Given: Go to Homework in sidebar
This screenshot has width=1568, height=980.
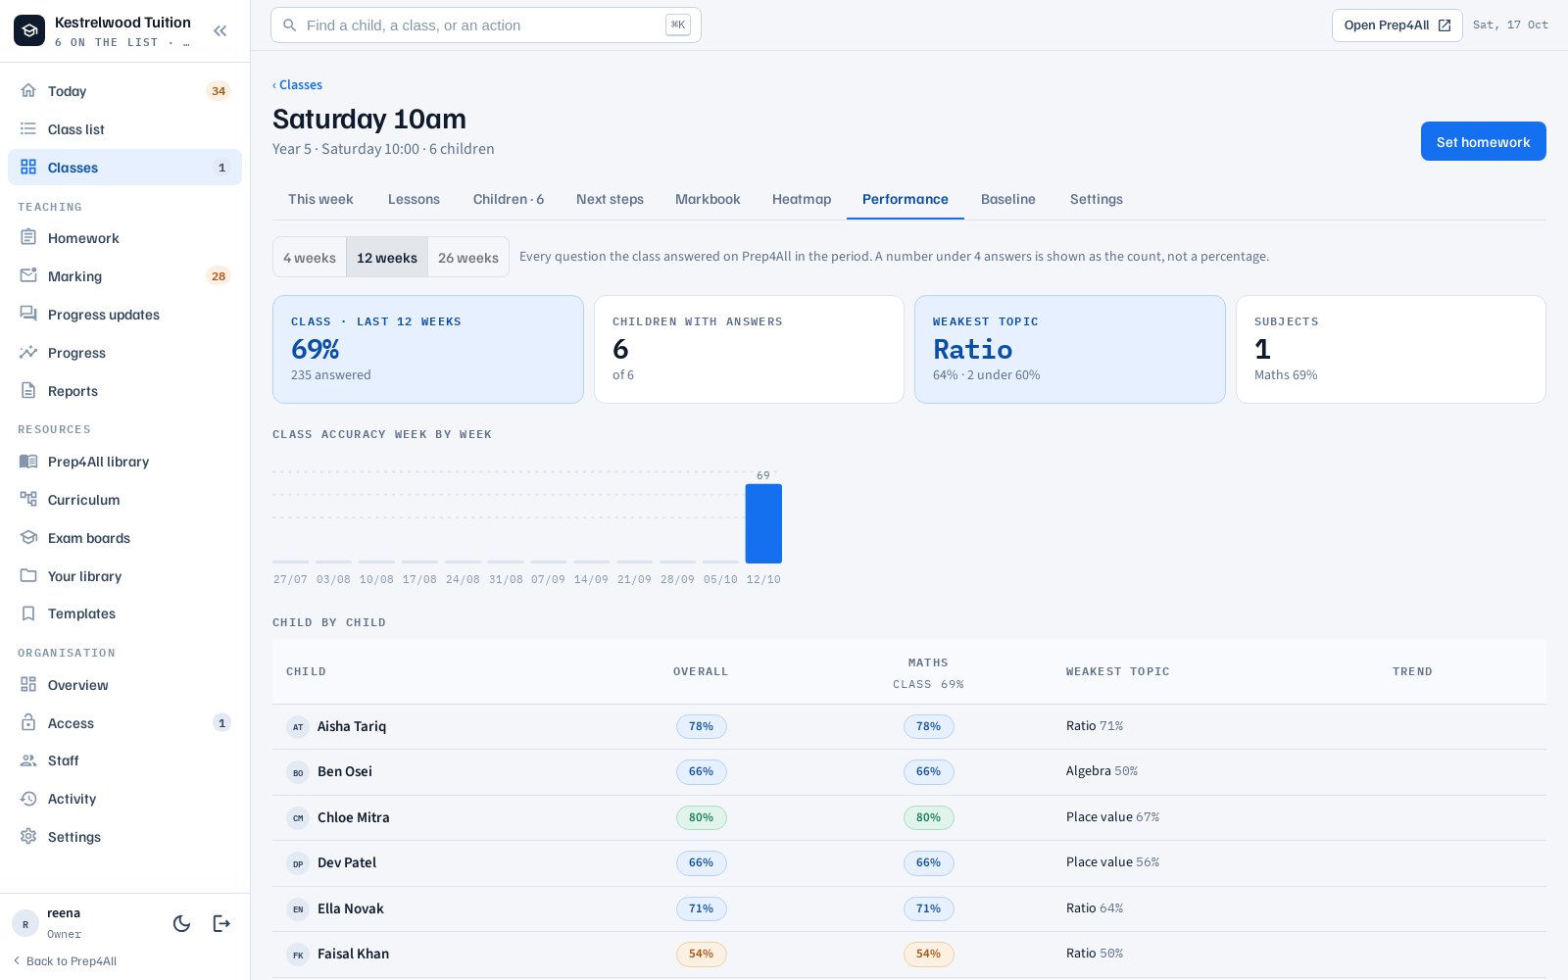Looking at the screenshot, I should [124, 238].
